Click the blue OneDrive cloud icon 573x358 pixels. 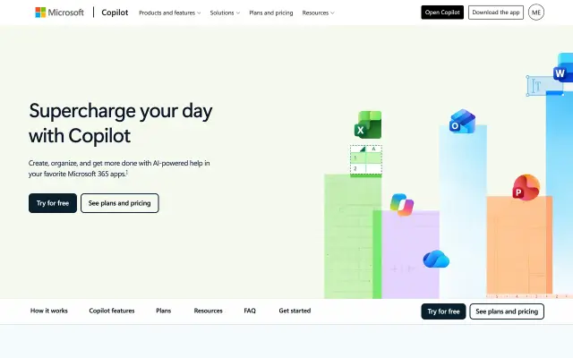pyautogui.click(x=436, y=259)
